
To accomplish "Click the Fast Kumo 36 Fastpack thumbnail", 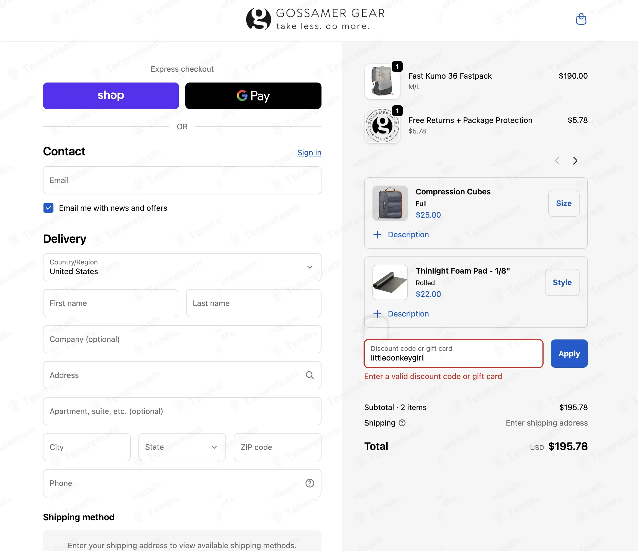I will 382,82.
